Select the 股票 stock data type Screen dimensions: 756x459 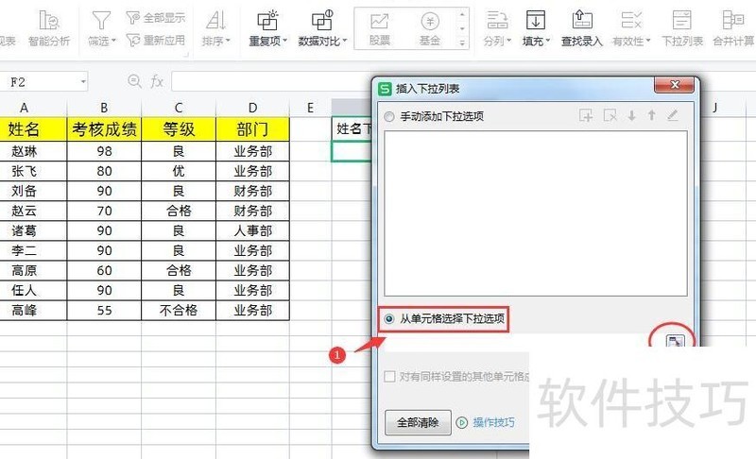point(380,29)
